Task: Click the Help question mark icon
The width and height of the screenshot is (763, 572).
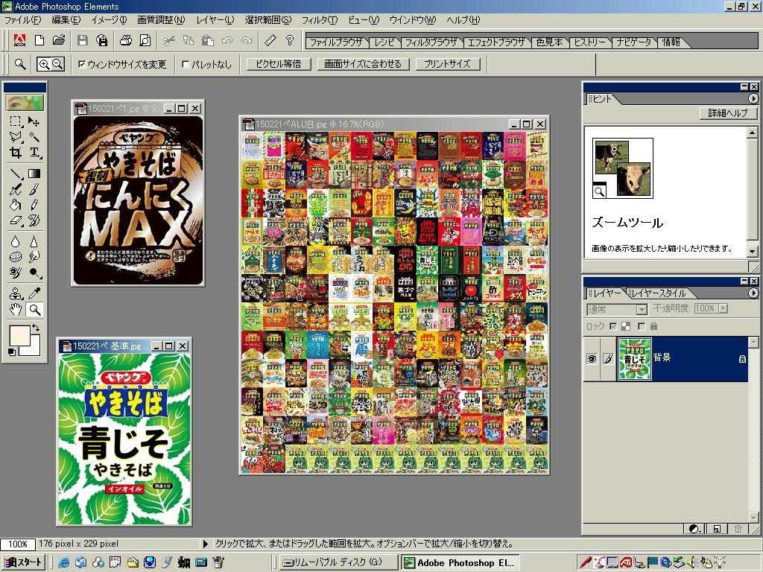Action: point(290,40)
